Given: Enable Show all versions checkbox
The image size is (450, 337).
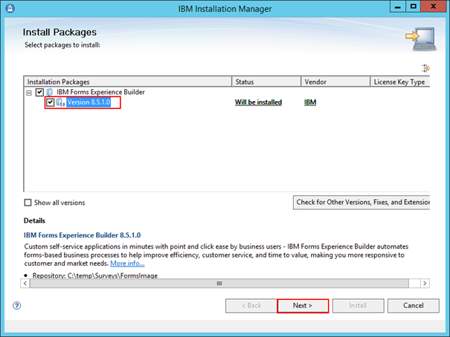Looking at the screenshot, I should 28,203.
